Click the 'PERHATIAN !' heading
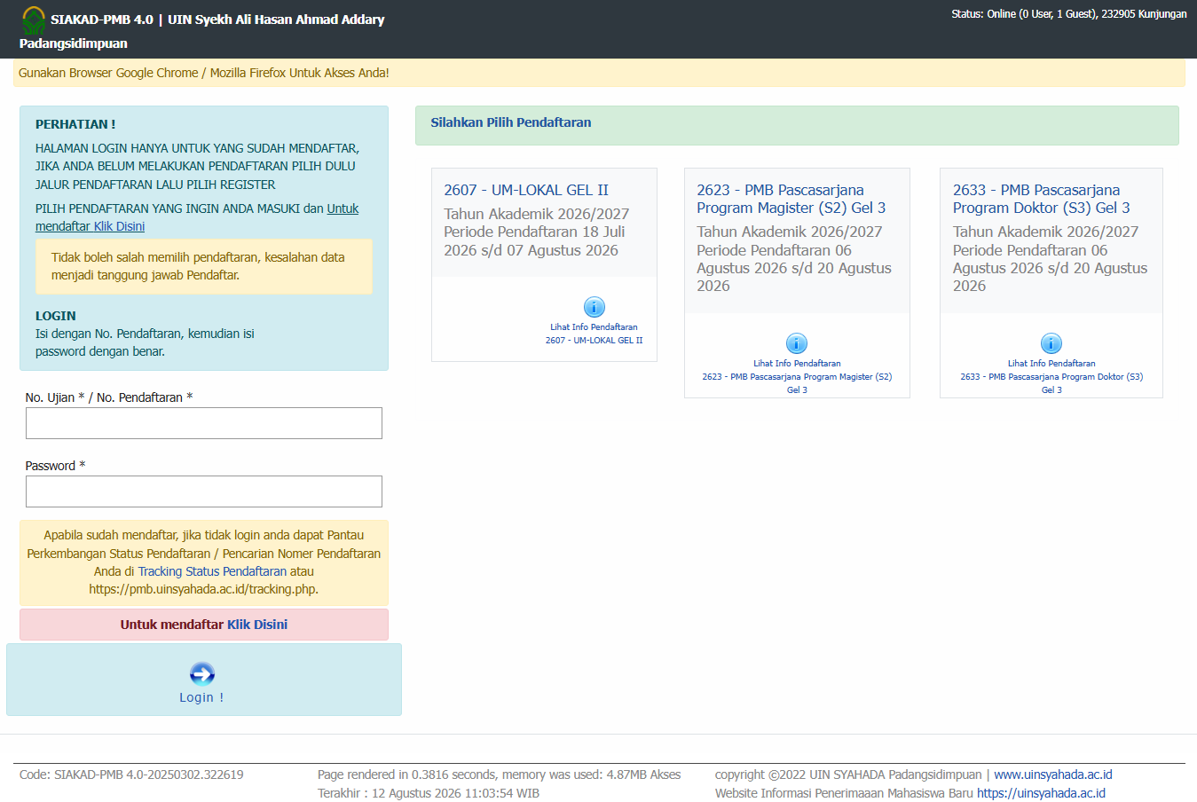 pos(75,124)
